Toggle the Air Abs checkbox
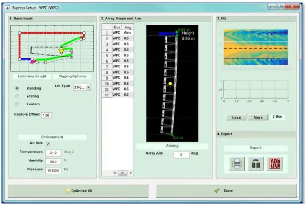305x204 pixels. coord(48,144)
